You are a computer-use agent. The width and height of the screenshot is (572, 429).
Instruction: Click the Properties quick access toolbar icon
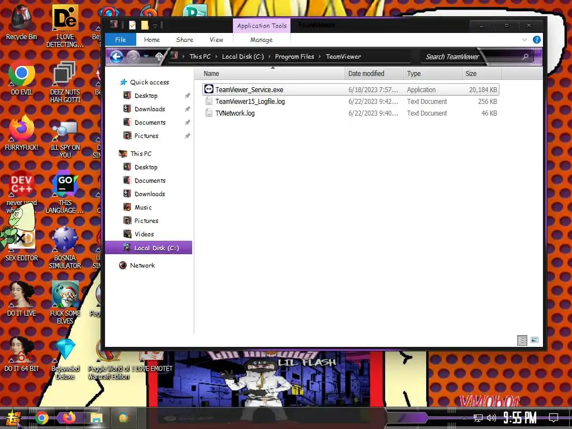132,25
